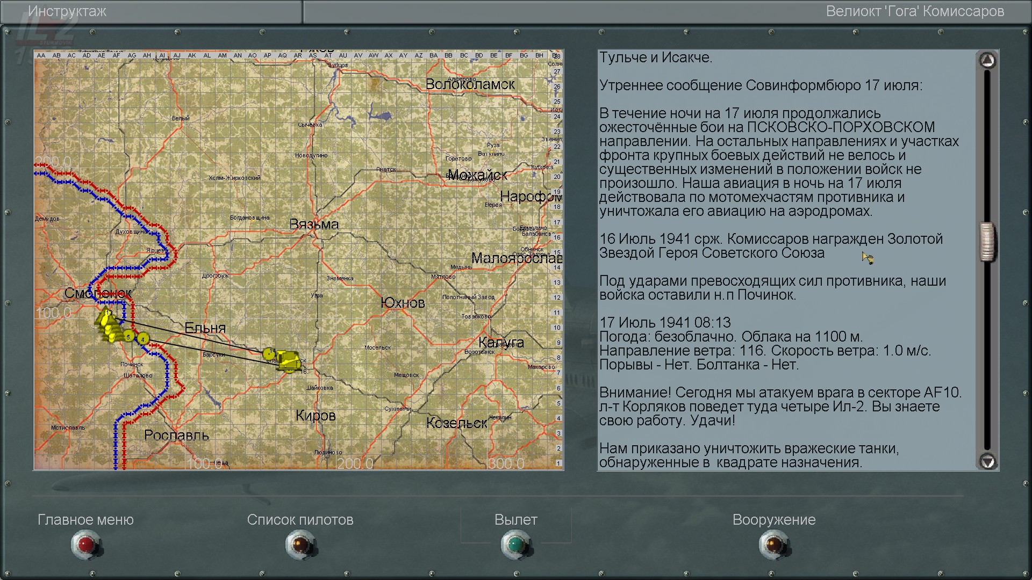Screen dimensions: 1032x580
Task: Click the Инструктаж header tab
Action: (67, 11)
